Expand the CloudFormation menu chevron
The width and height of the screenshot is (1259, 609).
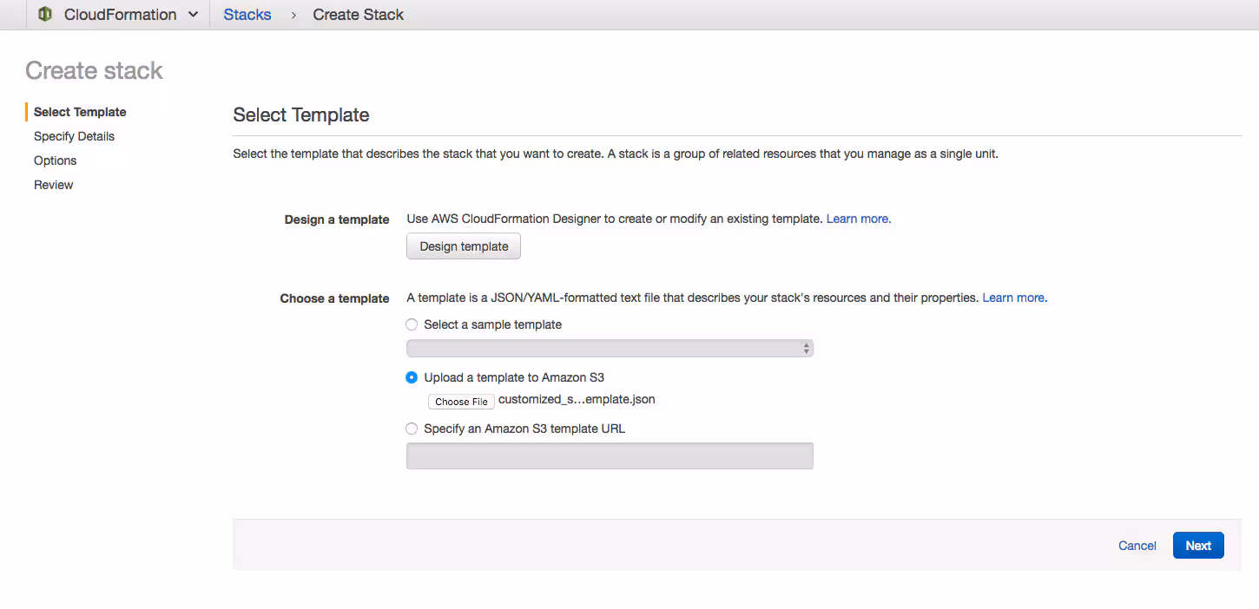(193, 15)
